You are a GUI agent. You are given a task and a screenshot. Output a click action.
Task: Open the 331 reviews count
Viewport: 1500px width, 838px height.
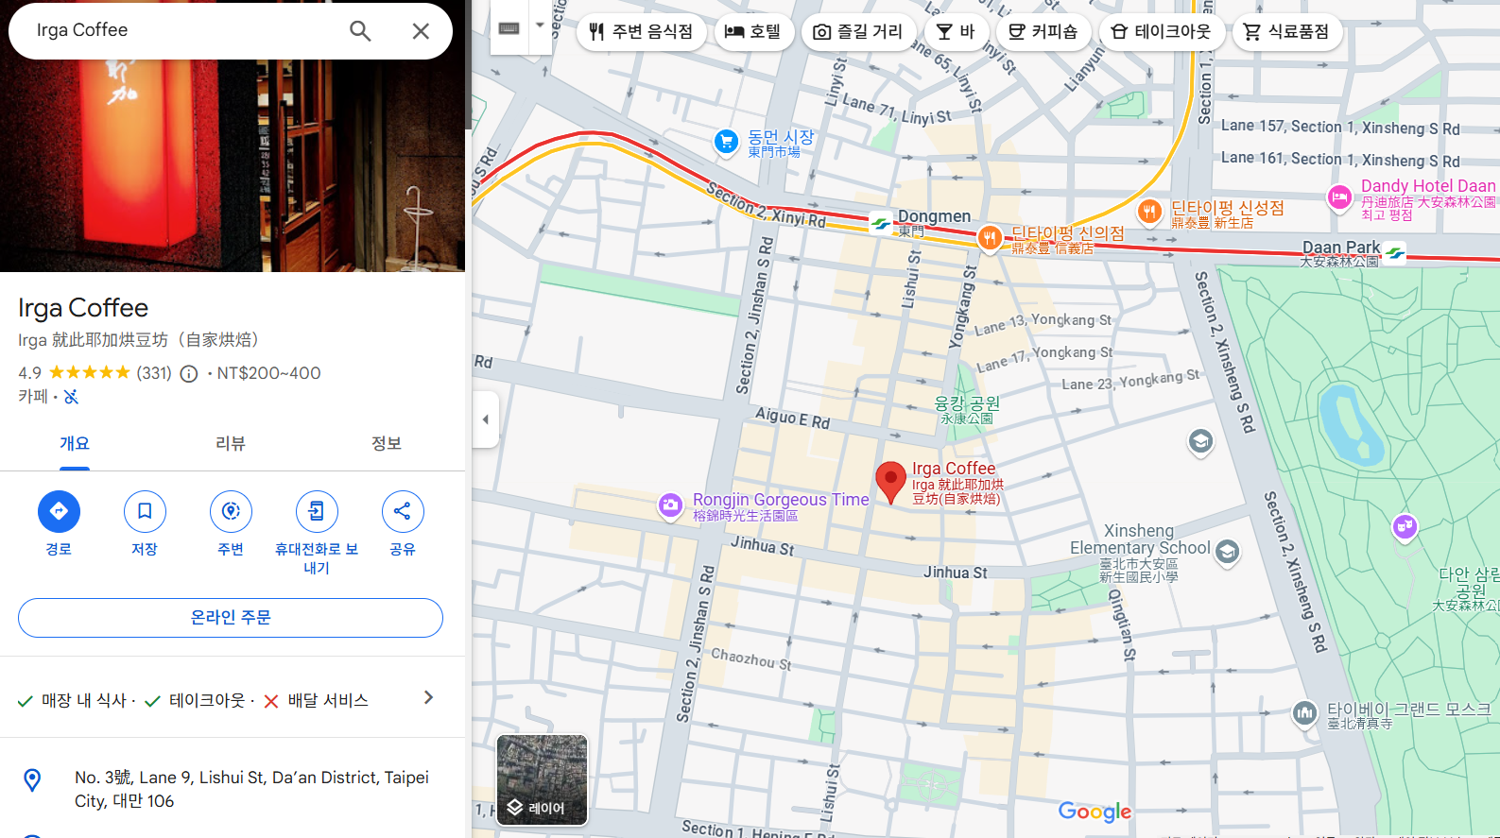(x=154, y=373)
